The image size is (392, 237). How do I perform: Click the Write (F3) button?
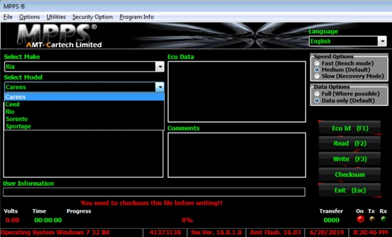(350, 159)
